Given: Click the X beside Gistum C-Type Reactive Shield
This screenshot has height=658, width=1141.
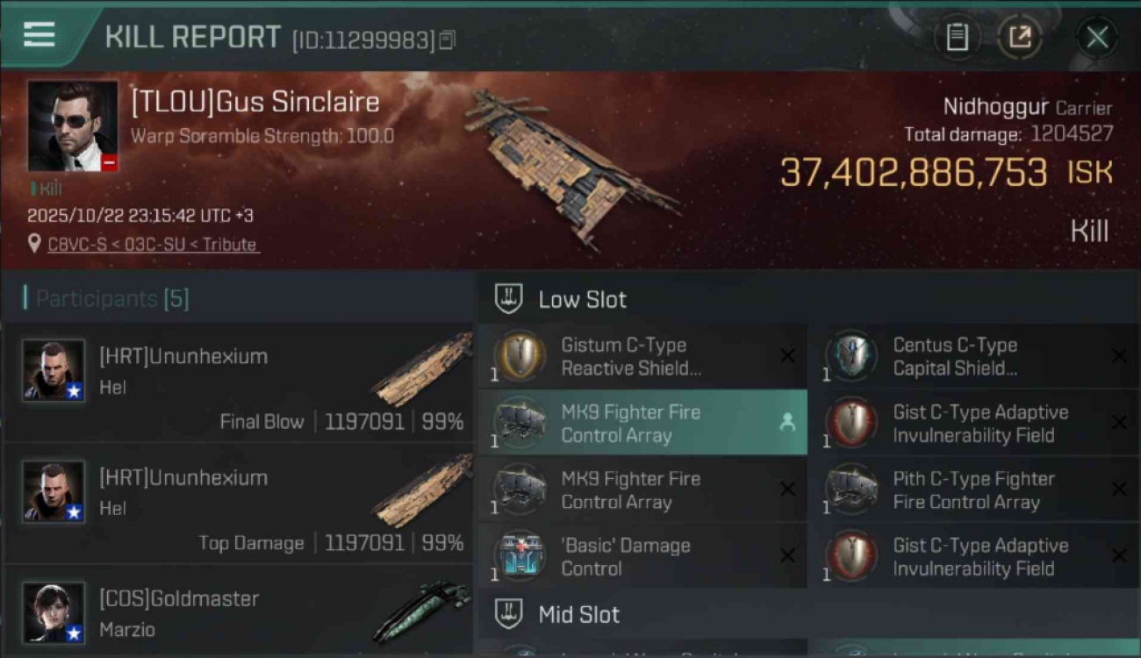Looking at the screenshot, I should coord(787,356).
